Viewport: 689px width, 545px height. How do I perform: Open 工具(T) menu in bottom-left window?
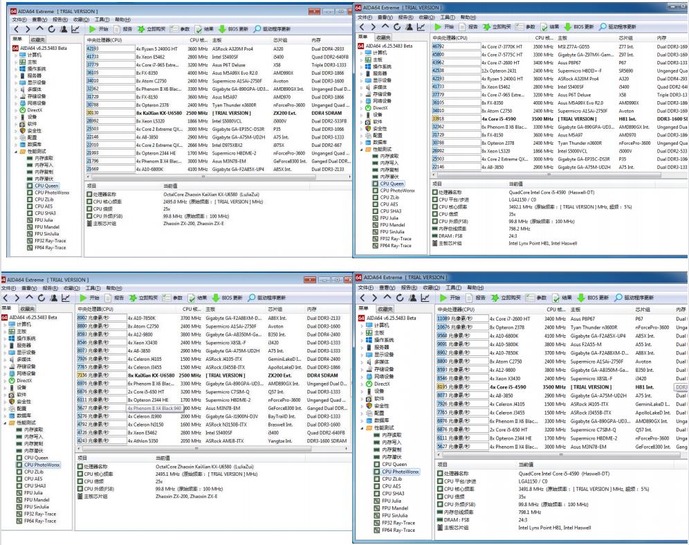pyautogui.click(x=93, y=289)
